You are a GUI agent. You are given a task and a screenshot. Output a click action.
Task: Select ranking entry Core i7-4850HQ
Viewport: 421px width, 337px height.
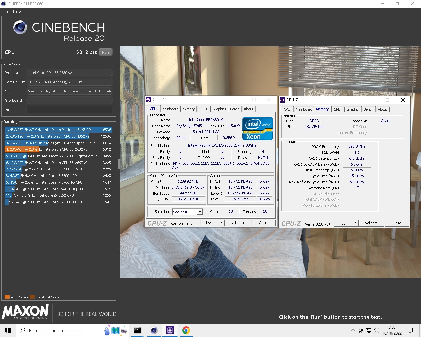coord(59,189)
